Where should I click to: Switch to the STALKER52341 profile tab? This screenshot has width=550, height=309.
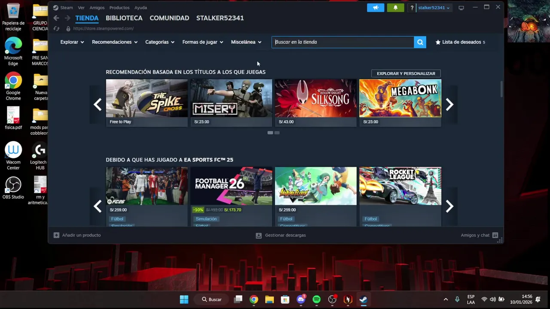tap(220, 18)
